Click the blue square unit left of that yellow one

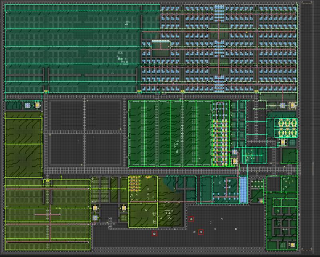[x=28, y=105]
